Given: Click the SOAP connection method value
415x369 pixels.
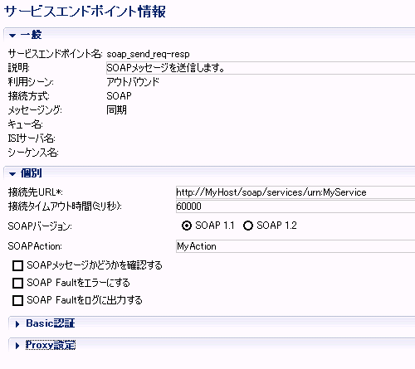Looking at the screenshot, I should click(x=119, y=96).
